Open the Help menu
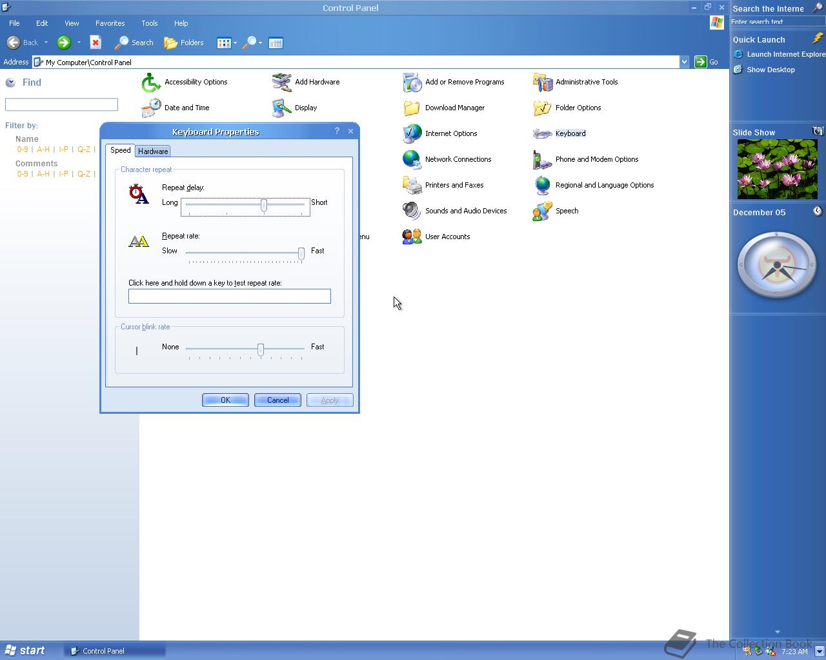The width and height of the screenshot is (826, 660). click(x=181, y=23)
